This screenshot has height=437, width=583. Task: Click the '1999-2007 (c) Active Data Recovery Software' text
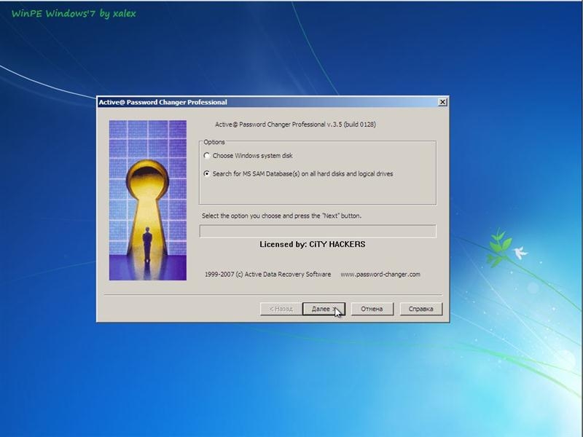pos(267,275)
